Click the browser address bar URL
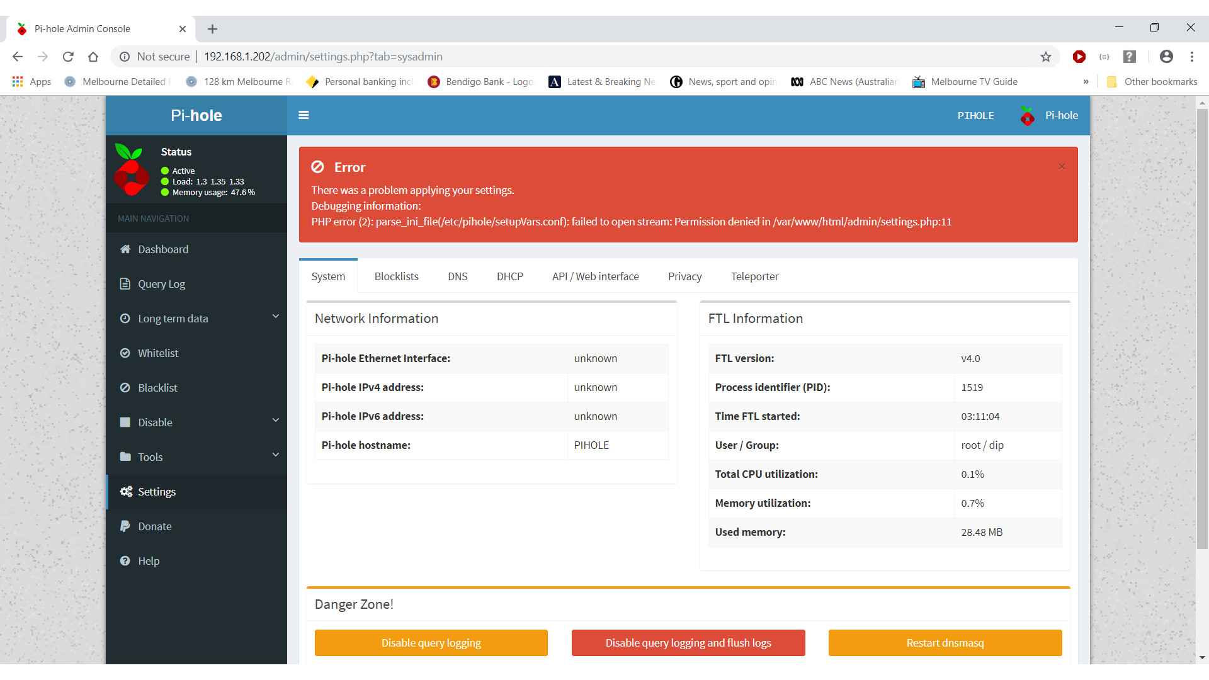This screenshot has height=680, width=1209. pos(323,57)
